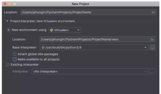Click the ellipsis button beside existing Interpreter
The image size is (161, 94).
[x=152, y=71]
